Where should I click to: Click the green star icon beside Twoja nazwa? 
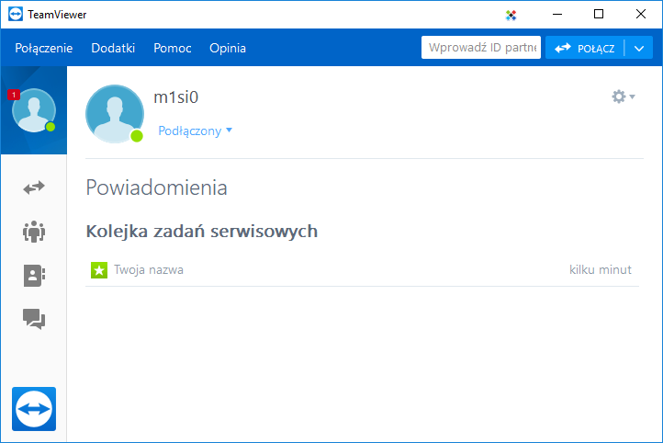pyautogui.click(x=99, y=270)
